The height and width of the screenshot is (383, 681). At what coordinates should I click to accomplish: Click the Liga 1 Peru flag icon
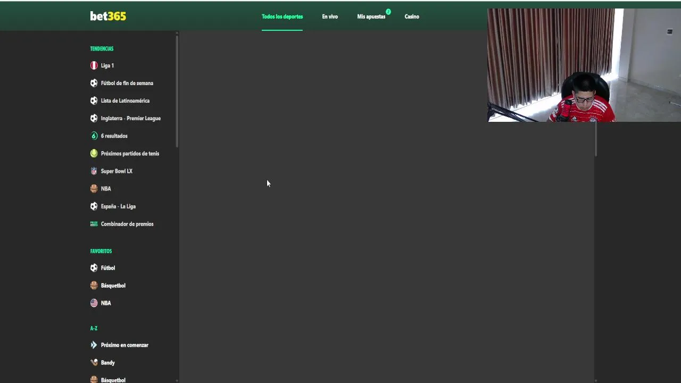pos(94,65)
